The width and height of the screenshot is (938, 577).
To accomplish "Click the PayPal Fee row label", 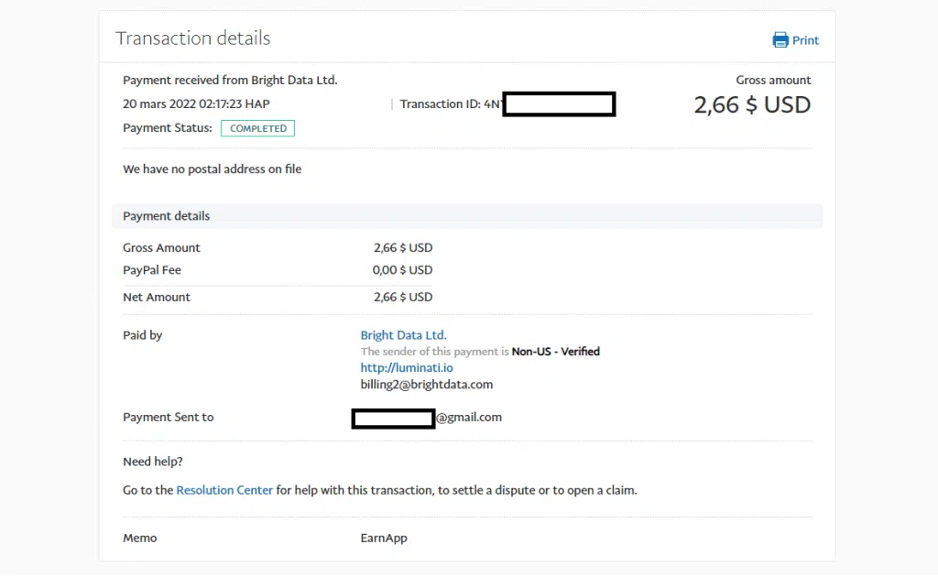I will tap(152, 270).
